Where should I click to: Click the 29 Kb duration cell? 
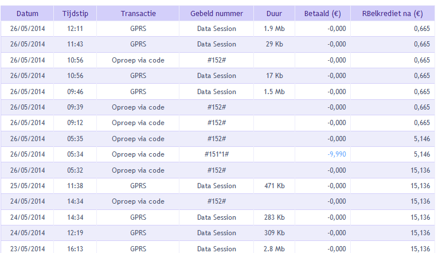(x=274, y=44)
